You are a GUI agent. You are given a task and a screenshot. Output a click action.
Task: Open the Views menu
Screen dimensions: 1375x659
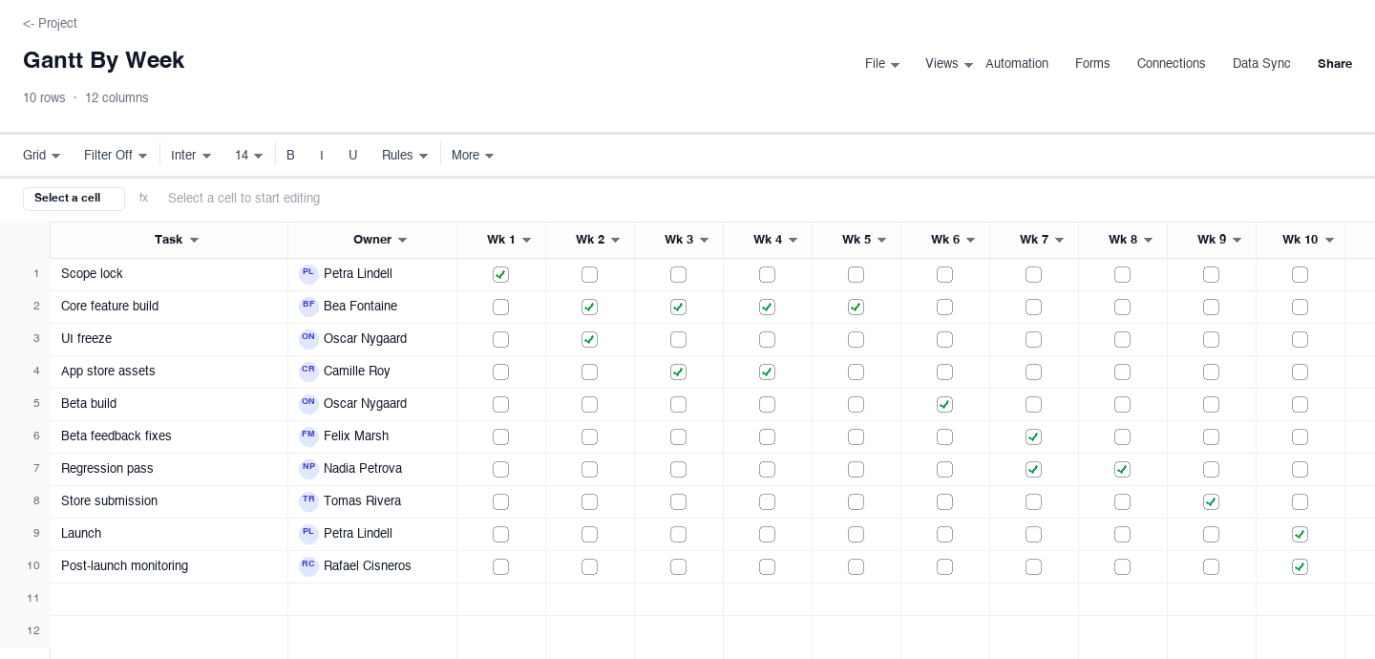[x=949, y=64]
